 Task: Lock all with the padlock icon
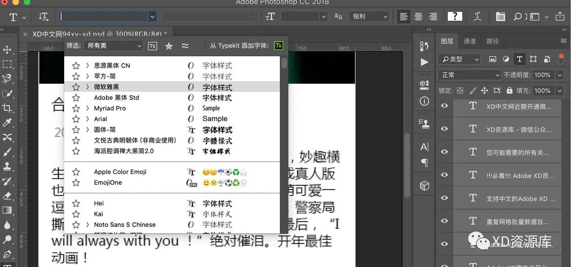pyautogui.click(x=509, y=90)
